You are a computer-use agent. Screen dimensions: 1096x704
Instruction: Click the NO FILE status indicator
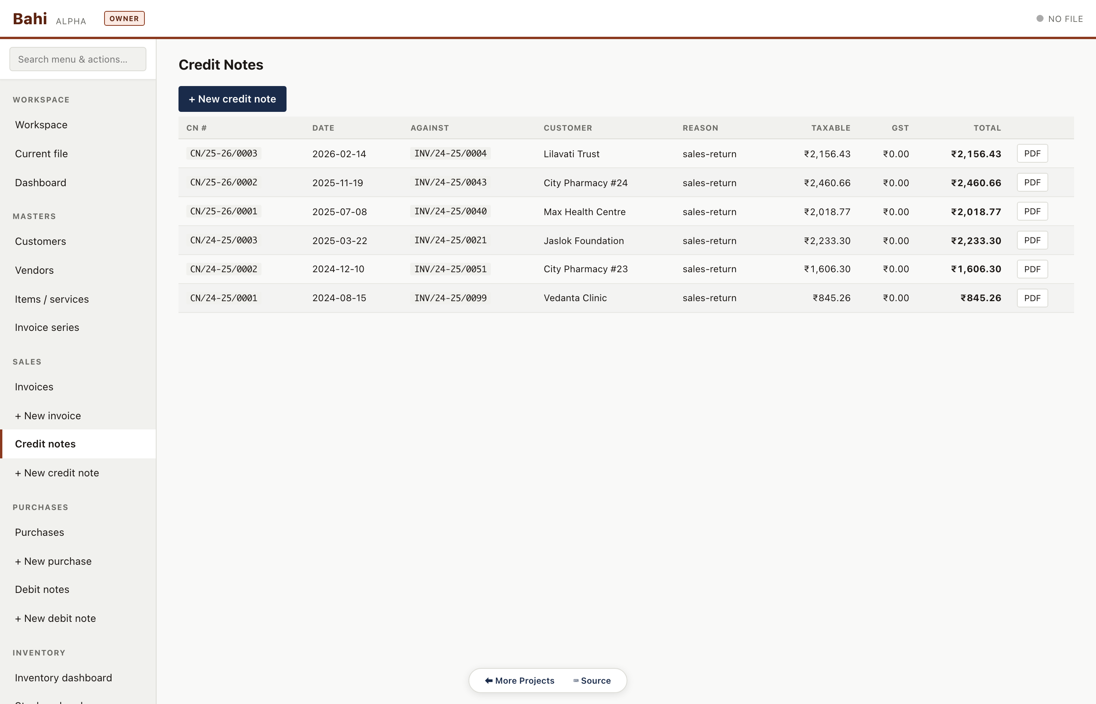pyautogui.click(x=1060, y=19)
